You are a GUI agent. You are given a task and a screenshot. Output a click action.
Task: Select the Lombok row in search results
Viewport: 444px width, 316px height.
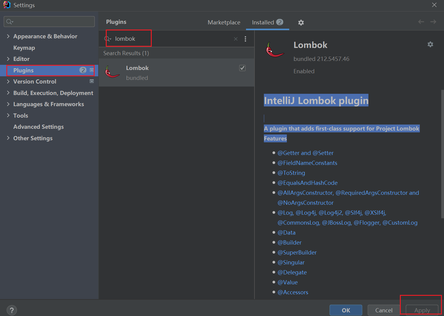[x=177, y=73]
